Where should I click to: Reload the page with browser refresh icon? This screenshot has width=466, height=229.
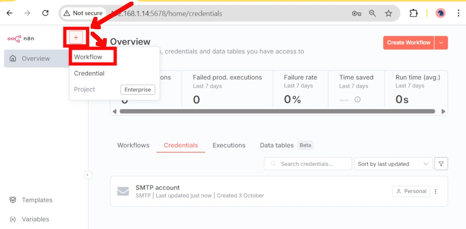(46, 13)
